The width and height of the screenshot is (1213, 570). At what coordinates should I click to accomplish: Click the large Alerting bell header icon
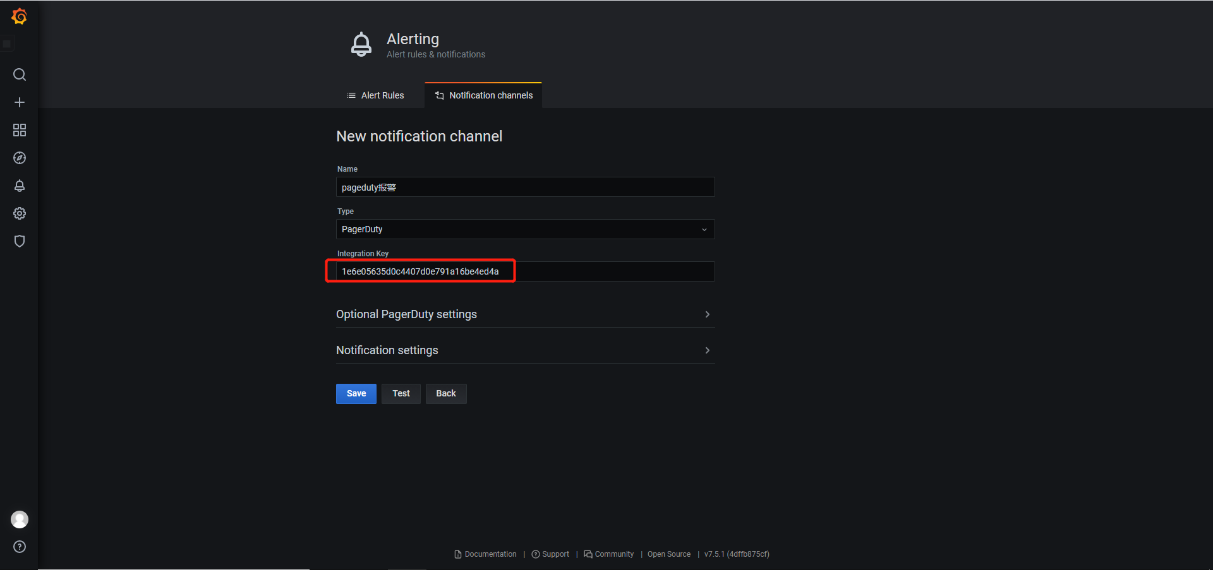(361, 44)
